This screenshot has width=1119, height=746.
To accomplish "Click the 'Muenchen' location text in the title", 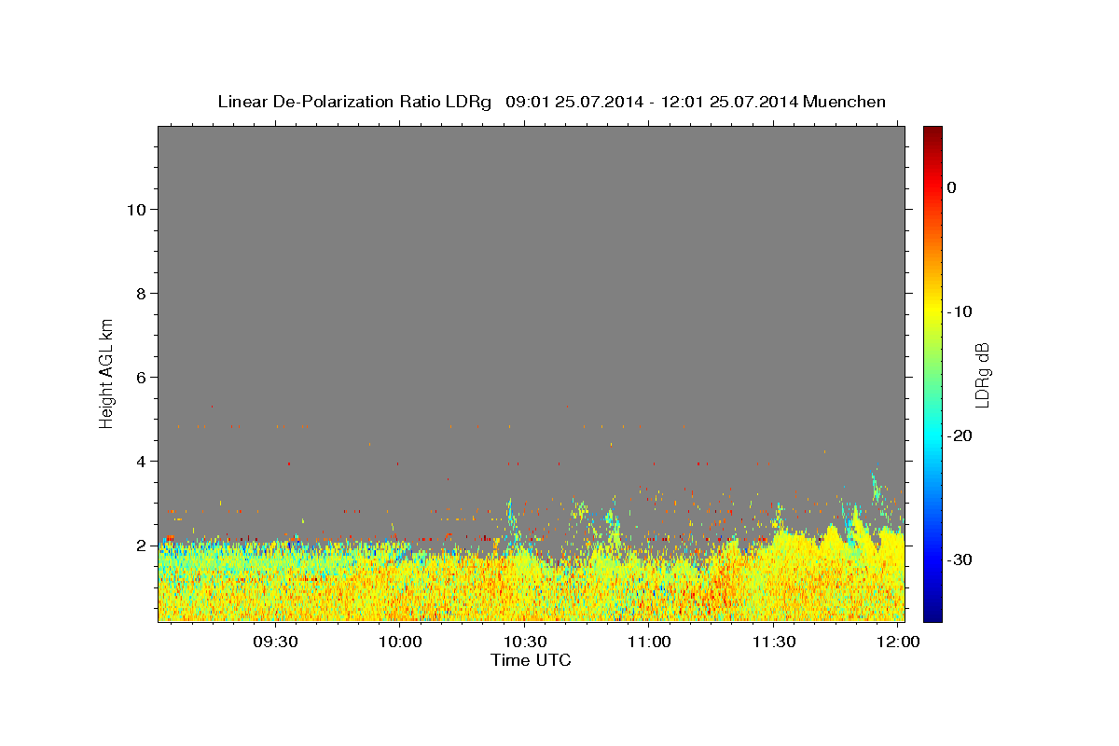I will click(845, 102).
